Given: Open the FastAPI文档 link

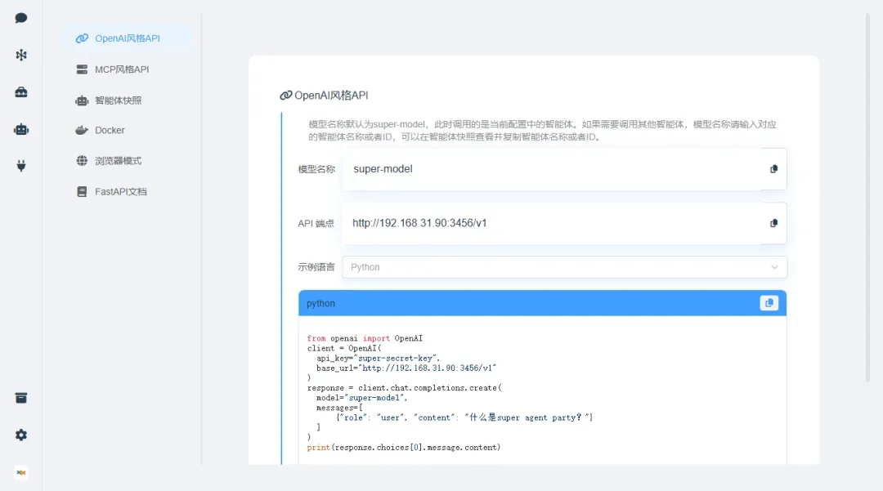Looking at the screenshot, I should (121, 192).
